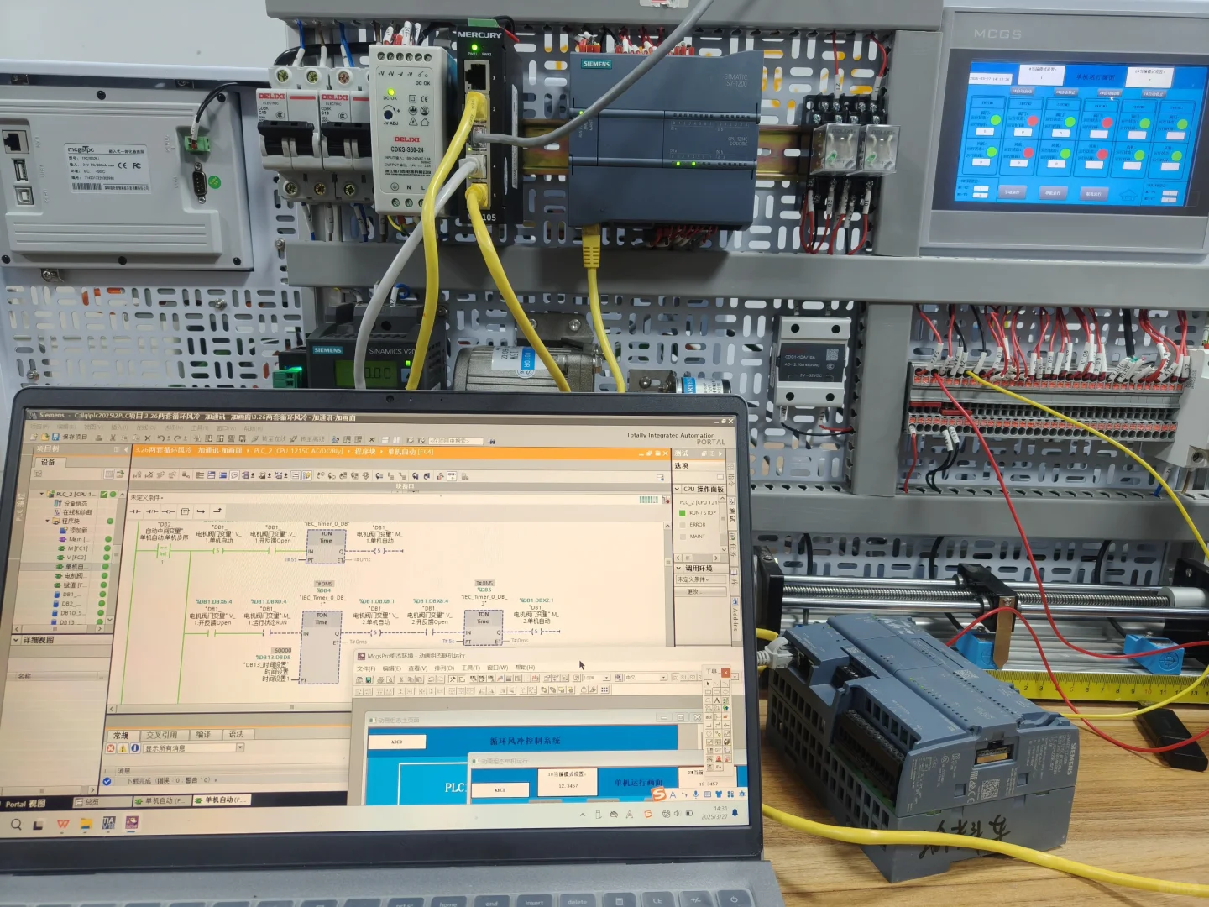Click the delete X icon in TIA toolbar

(148, 438)
